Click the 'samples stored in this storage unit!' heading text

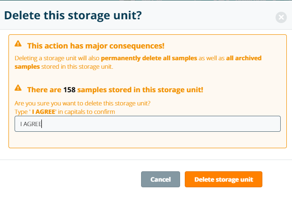140,89
